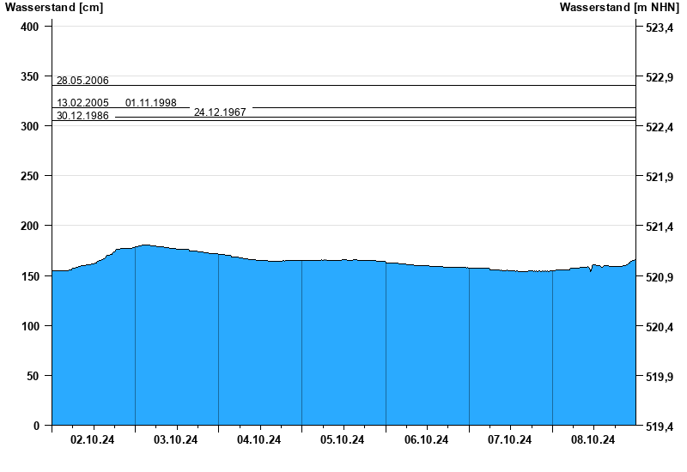687x472 pixels.
Task: Select the 520,9 value on right axis
Action: tap(659, 278)
